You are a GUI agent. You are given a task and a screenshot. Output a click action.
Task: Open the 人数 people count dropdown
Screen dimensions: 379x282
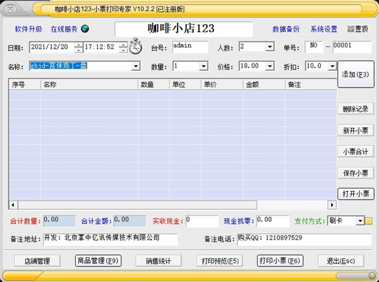click(270, 47)
